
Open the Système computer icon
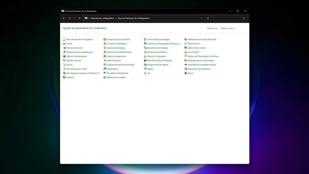(64, 77)
